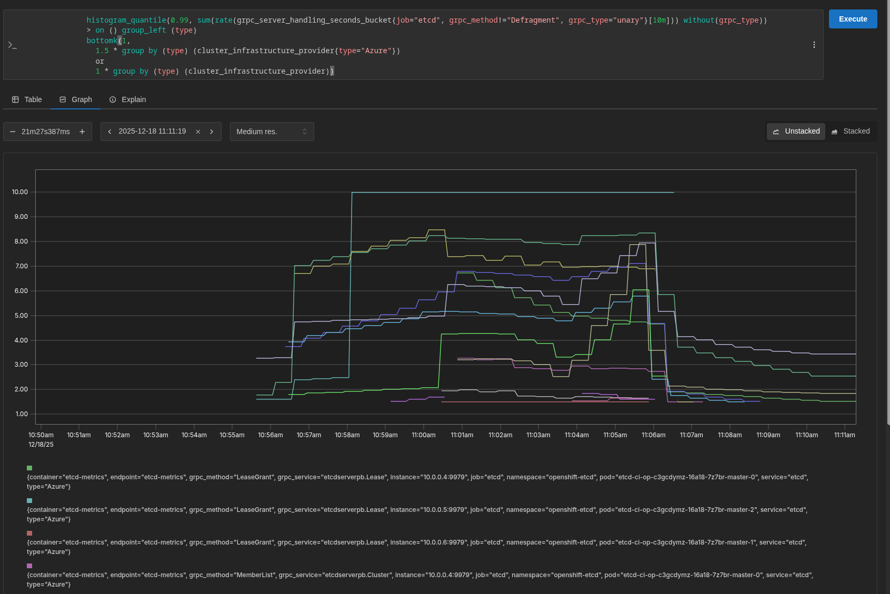890x594 pixels.
Task: Click the three-dot query options menu icon
Action: [x=814, y=45]
